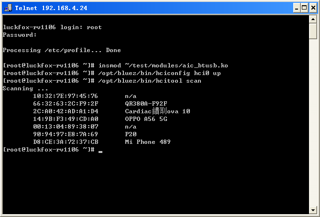Click the OPPO A56 5G device entry
Image resolution: width=320 pixels, height=217 pixels.
[146, 119]
